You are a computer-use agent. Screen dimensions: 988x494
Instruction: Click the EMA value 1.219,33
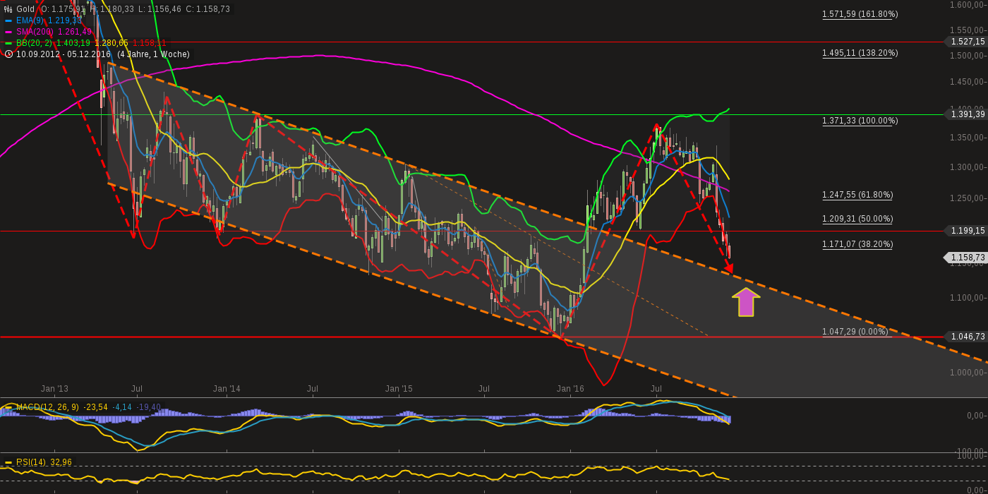pos(66,20)
